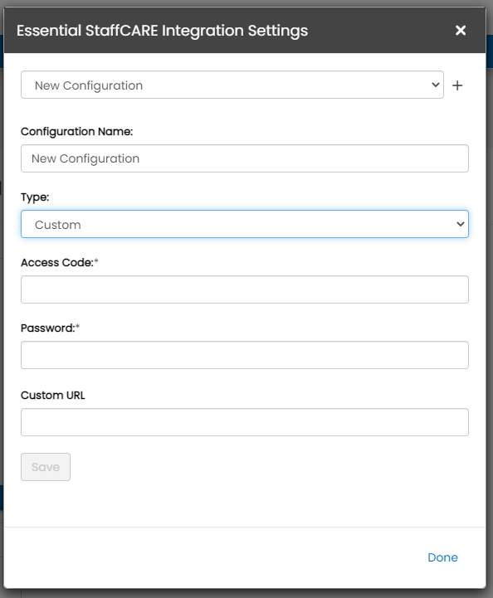Click the greyed-out Save button

[46, 467]
